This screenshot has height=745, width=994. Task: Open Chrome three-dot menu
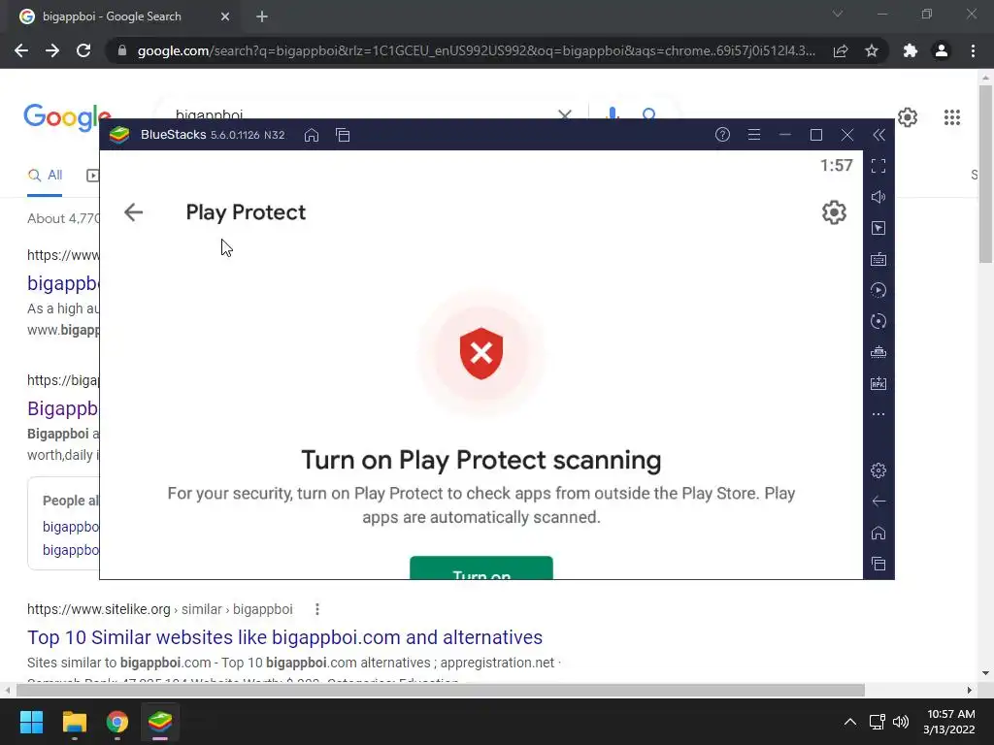click(973, 50)
